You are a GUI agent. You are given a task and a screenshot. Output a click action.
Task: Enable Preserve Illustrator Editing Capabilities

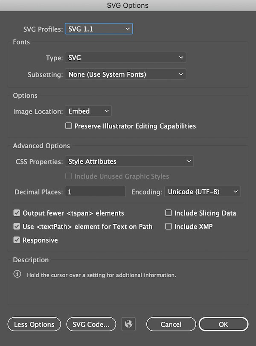68,126
